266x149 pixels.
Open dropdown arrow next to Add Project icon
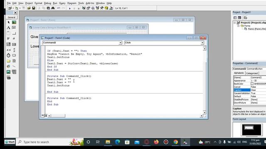coord(13,8)
